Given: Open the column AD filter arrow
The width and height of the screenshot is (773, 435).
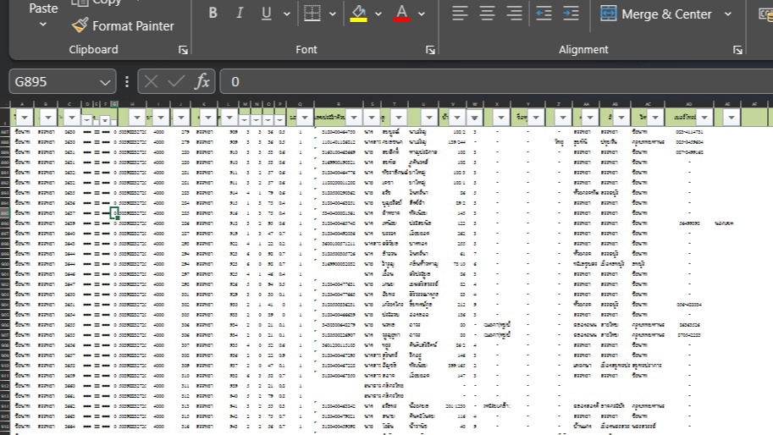Looking at the screenshot, I should pyautogui.click(x=704, y=118).
